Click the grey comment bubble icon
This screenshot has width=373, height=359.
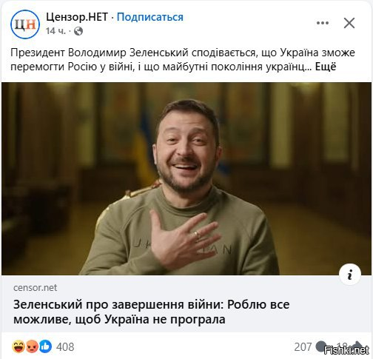coord(321,346)
